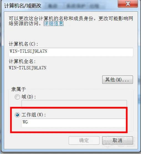Viewport: 141px width, 154px height.
Task: Click the empty domain name text box
Action: pyautogui.click(x=74, y=104)
